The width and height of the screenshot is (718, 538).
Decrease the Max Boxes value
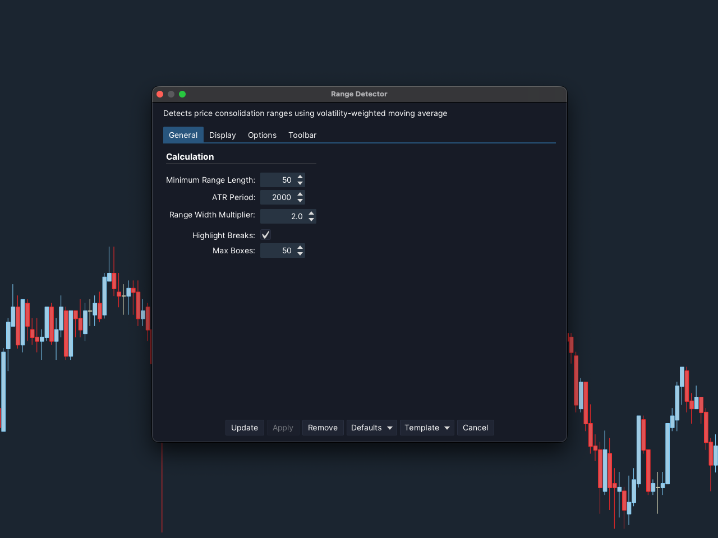pyautogui.click(x=300, y=254)
